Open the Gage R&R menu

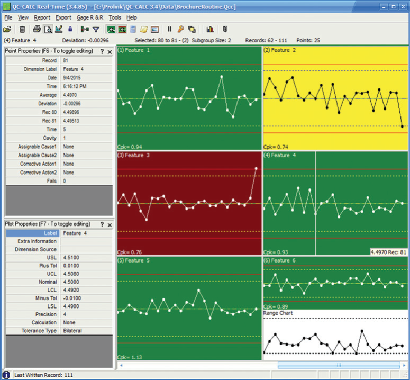[90, 17]
